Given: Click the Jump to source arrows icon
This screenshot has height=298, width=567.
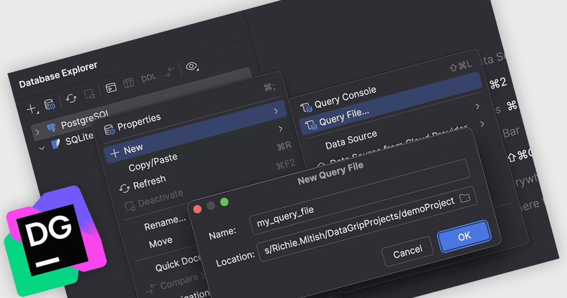Looking at the screenshot, I should (x=169, y=72).
